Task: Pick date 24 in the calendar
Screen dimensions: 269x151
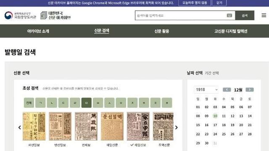Action: point(215,134)
